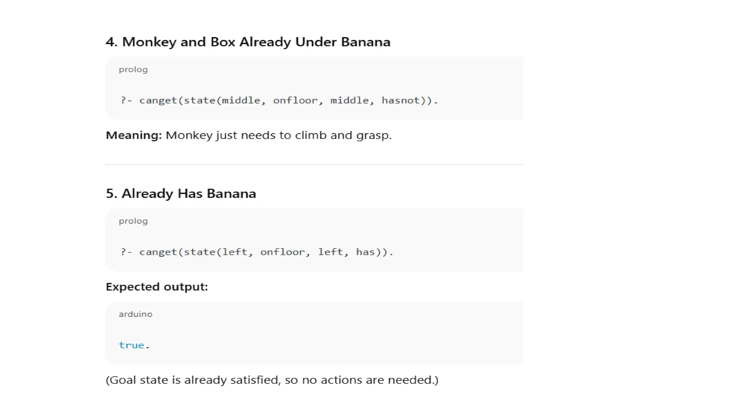Click the horizontal divider between sections
Image resolution: width=737 pixels, height=414 pixels.
[x=314, y=164]
